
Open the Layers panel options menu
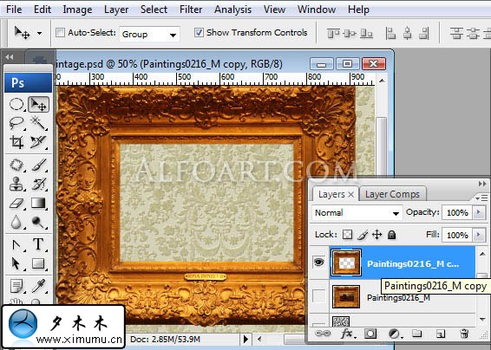[x=481, y=198]
